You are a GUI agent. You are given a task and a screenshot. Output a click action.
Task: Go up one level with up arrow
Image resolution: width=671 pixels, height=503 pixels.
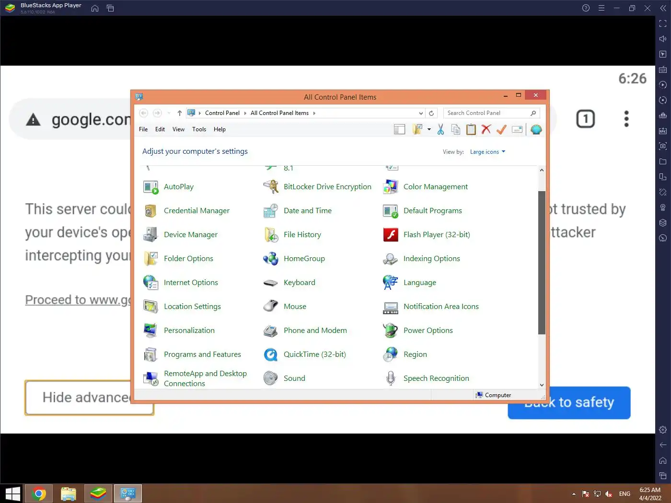click(179, 113)
